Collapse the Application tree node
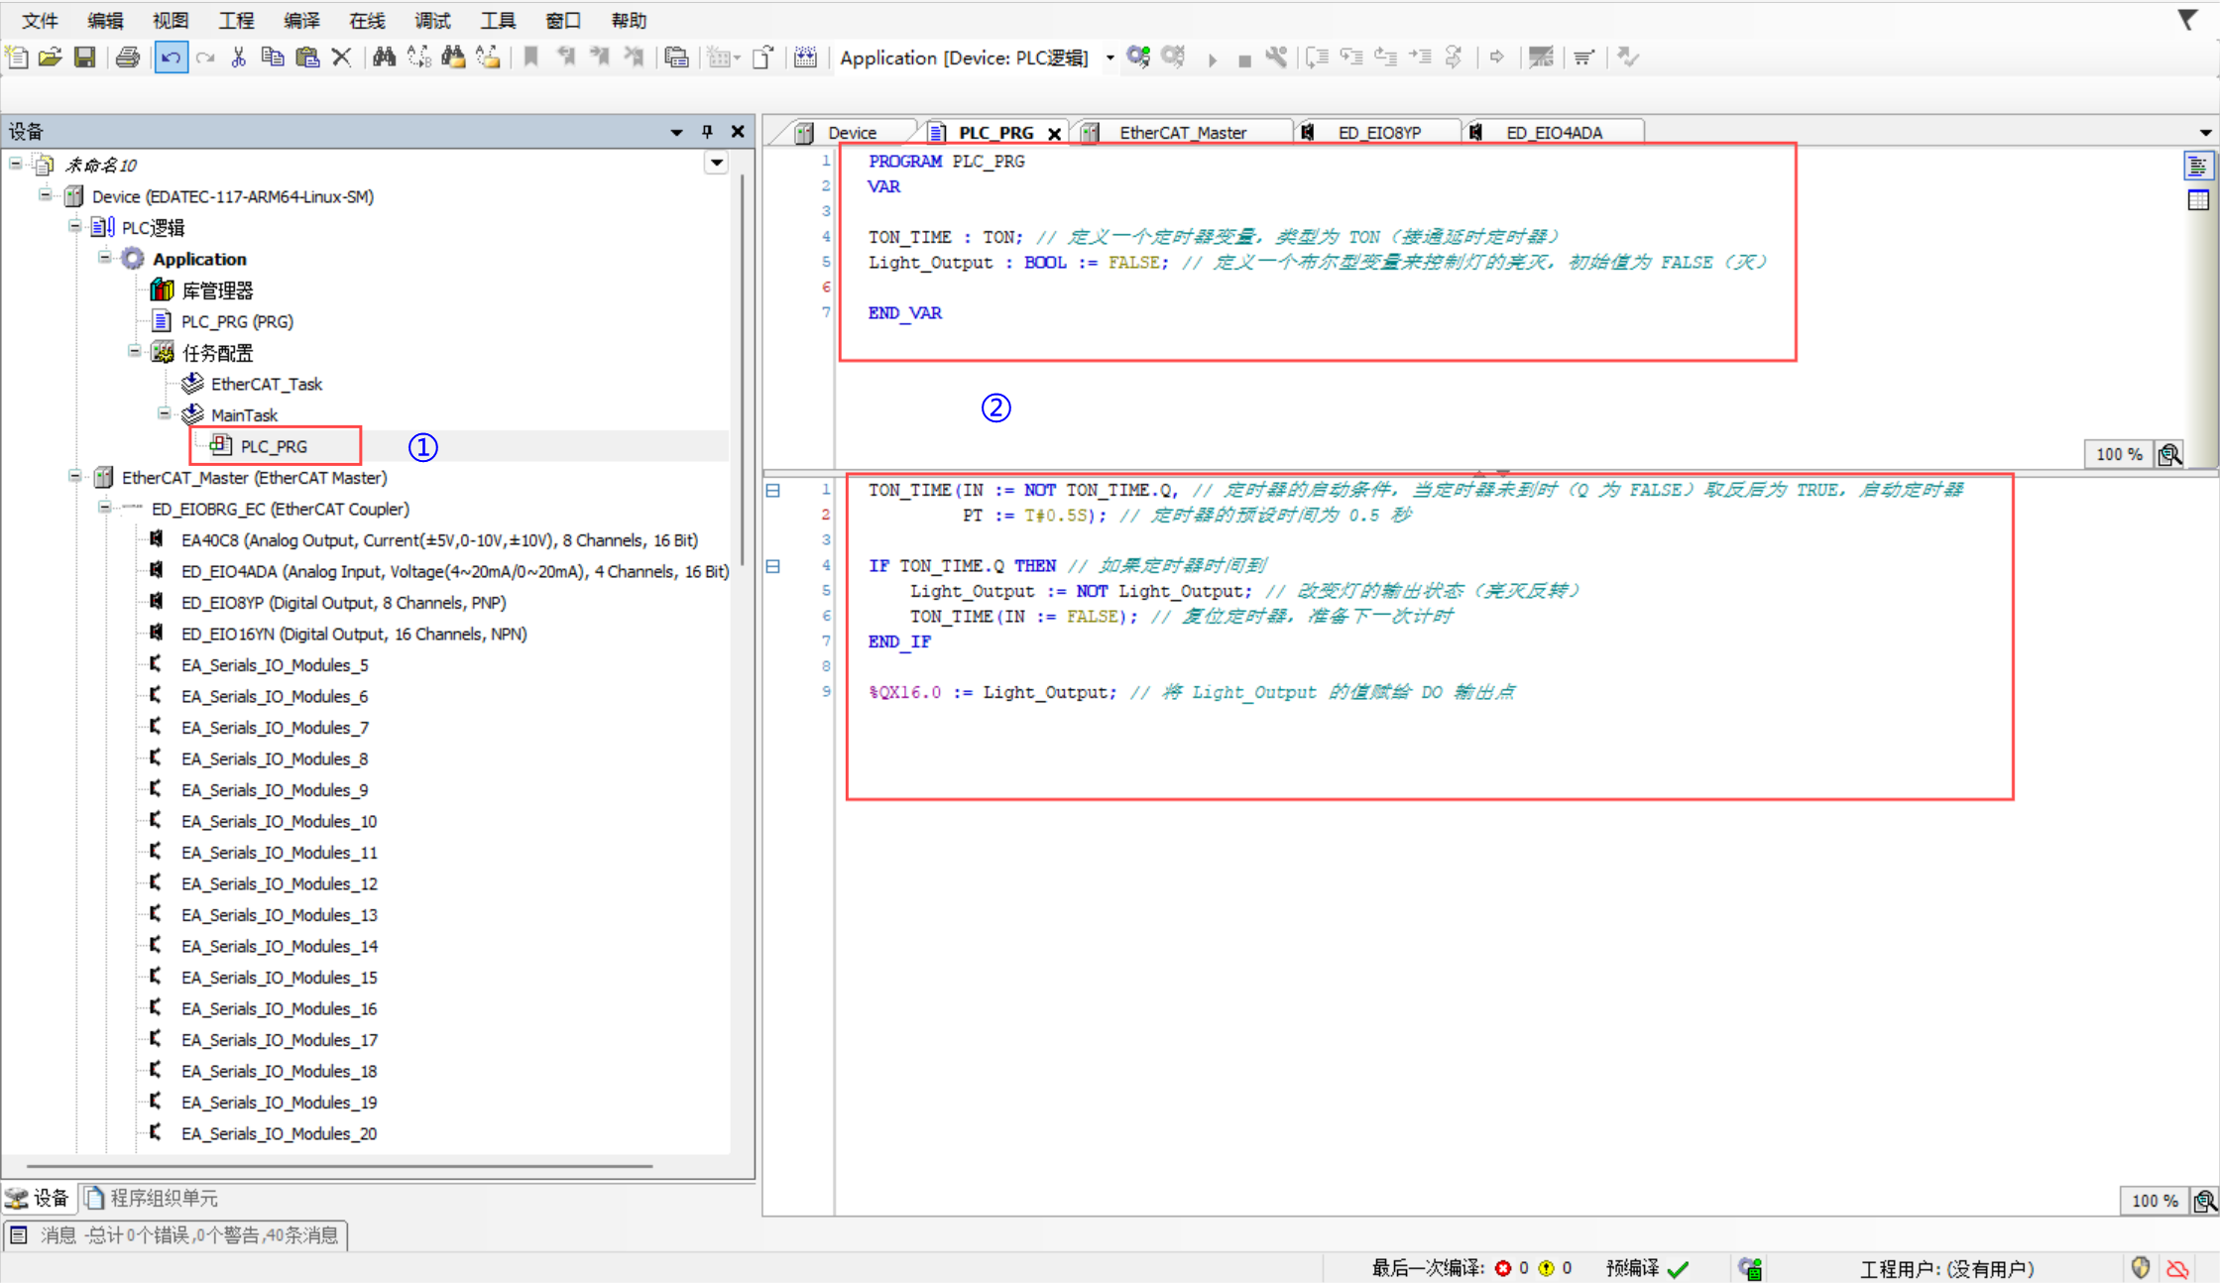Viewport: 2220px width, 1283px height. (104, 258)
